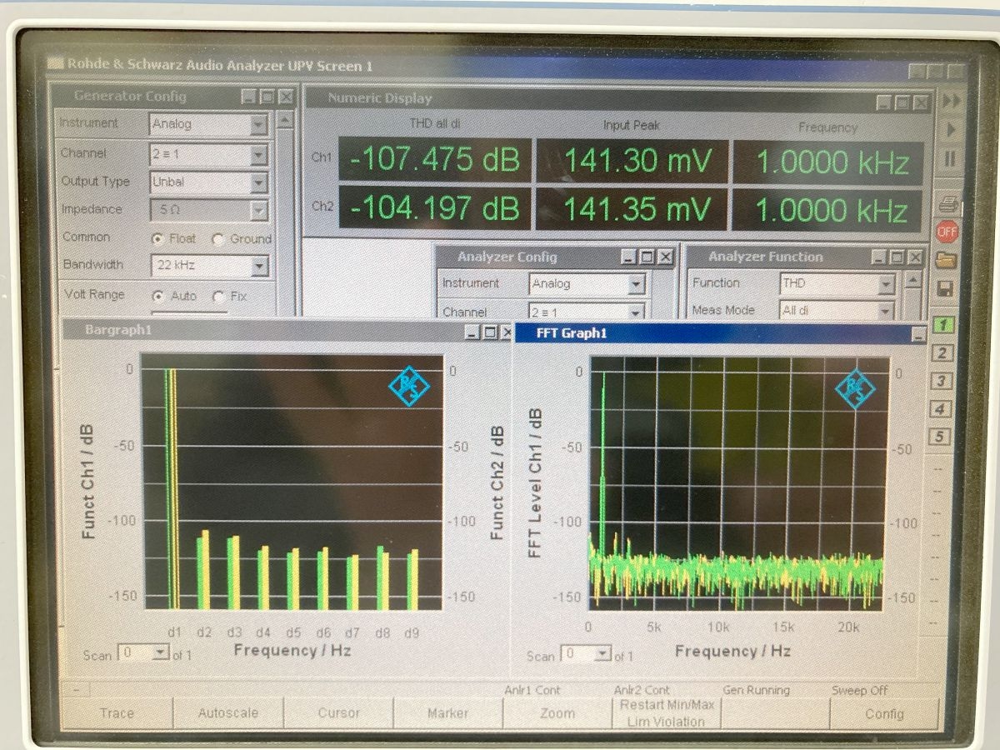Minimize the Generator Config panel
This screenshot has width=1000, height=750.
pos(249,97)
